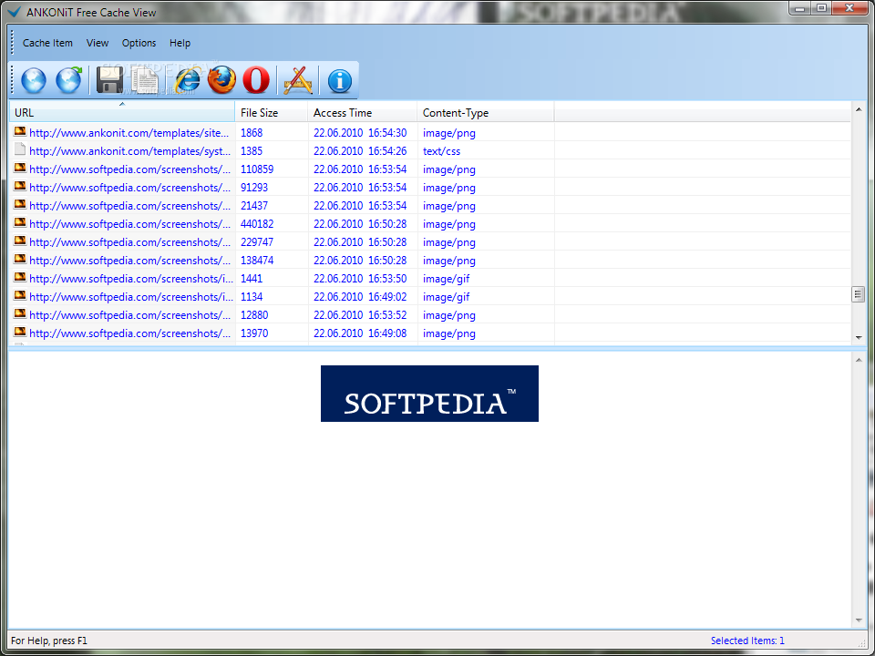Select the URL of row sized 21437
875x656 pixels.
129,206
